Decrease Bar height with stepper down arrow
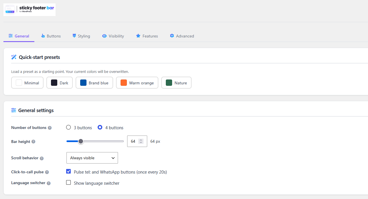 141,142
